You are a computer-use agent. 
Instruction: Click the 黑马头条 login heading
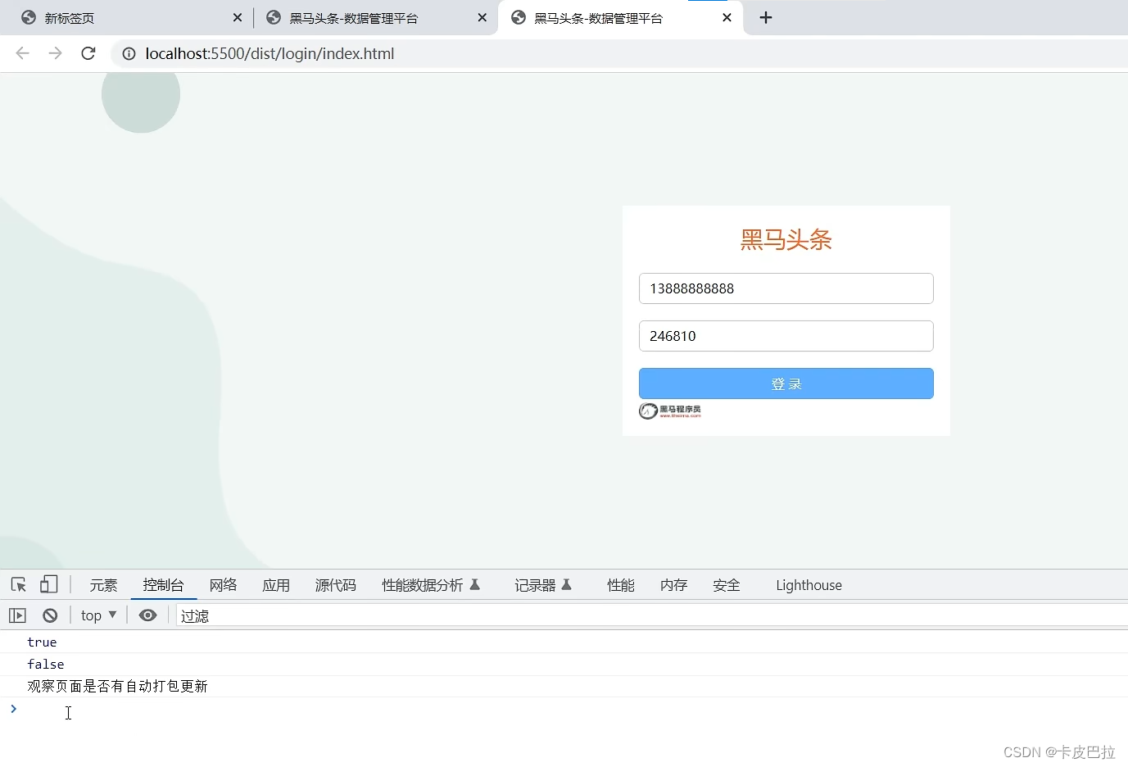[x=786, y=239]
